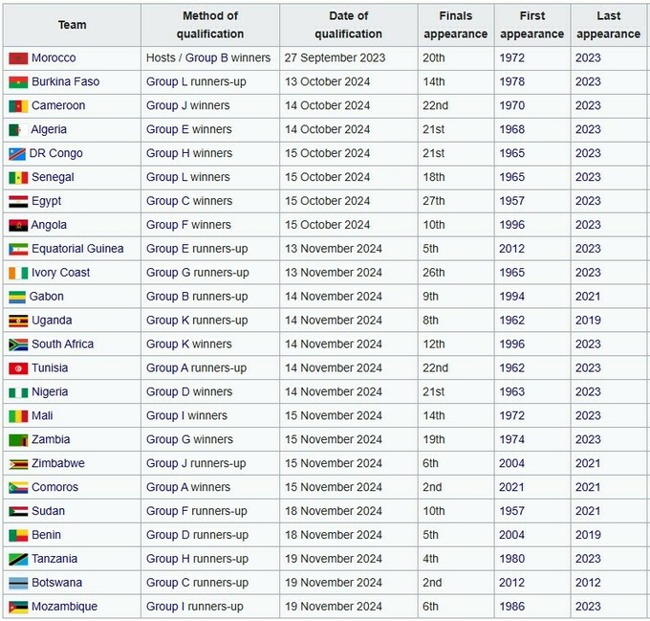Click the Tanzania flag icon

tap(17, 559)
